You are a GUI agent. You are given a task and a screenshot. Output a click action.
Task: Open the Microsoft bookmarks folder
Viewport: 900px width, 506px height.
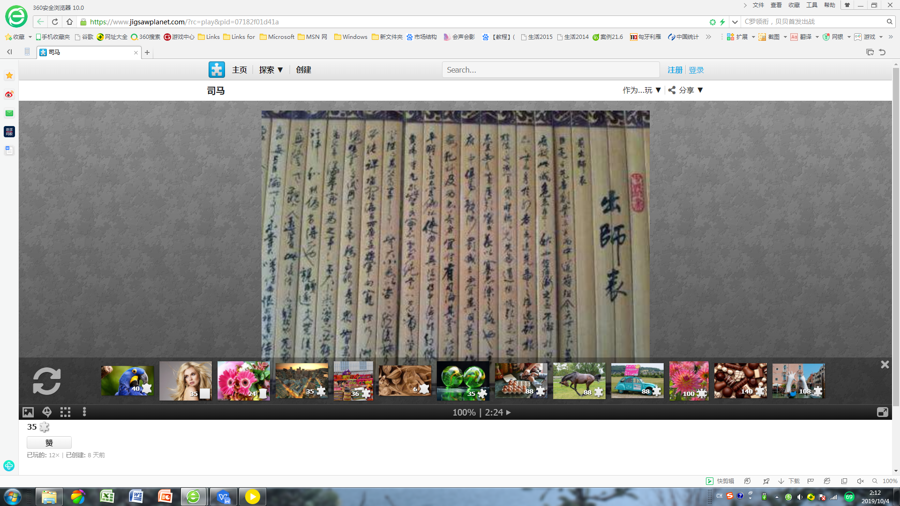click(x=277, y=37)
